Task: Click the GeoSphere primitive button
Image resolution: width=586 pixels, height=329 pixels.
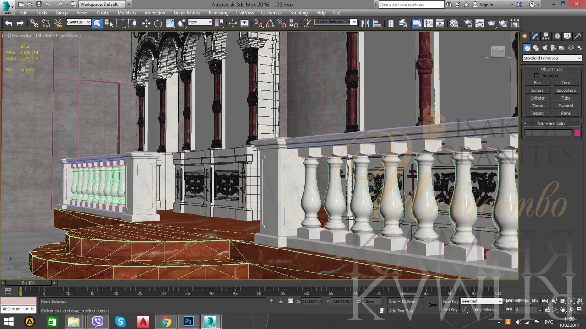Action: [566, 90]
